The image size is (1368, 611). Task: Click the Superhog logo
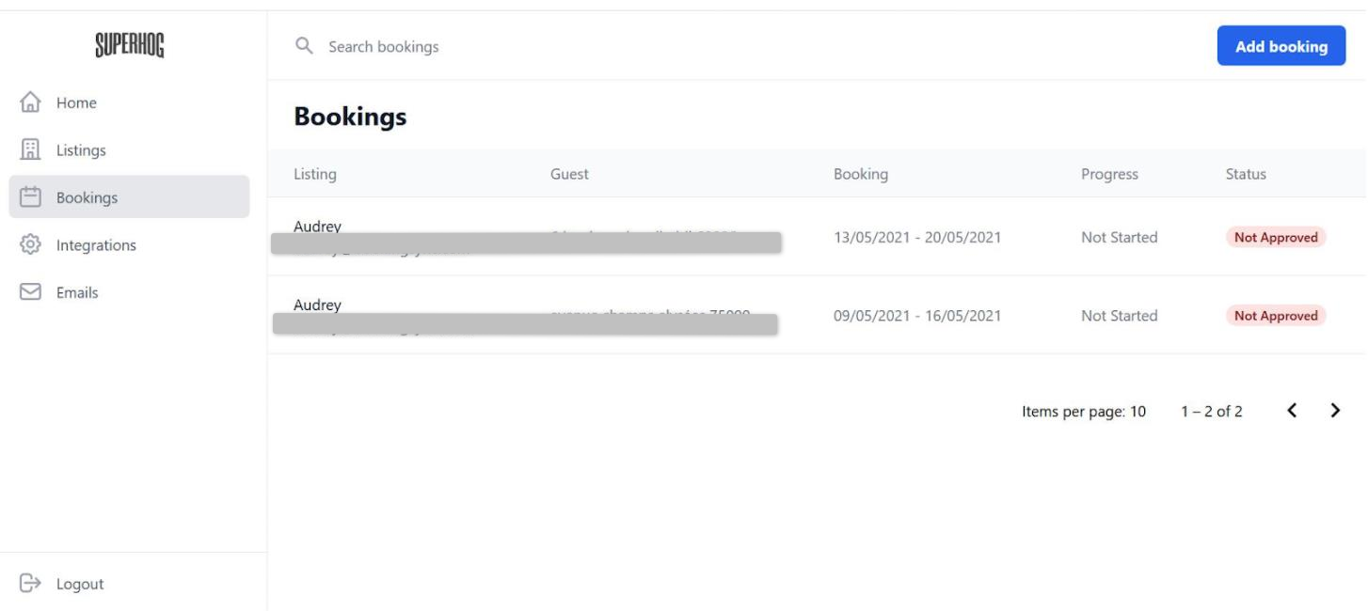click(x=130, y=47)
